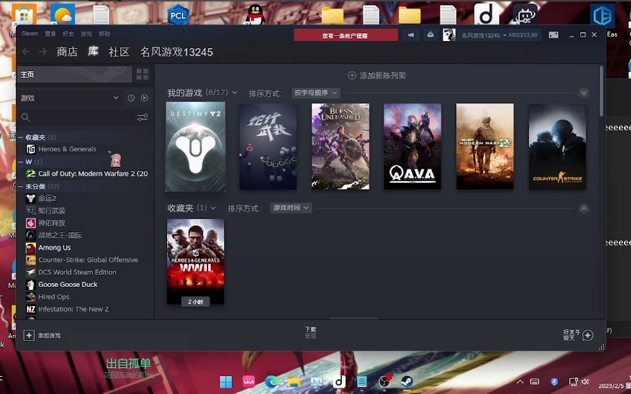
Task: Switch to the 商店 tab
Action: (69, 52)
